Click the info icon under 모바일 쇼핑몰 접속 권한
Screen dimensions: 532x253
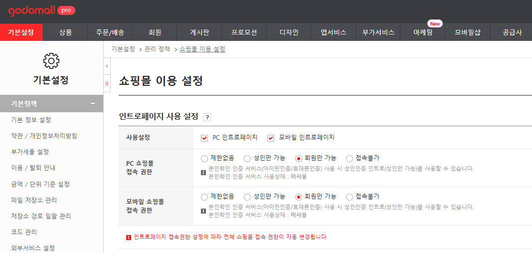tap(203, 211)
